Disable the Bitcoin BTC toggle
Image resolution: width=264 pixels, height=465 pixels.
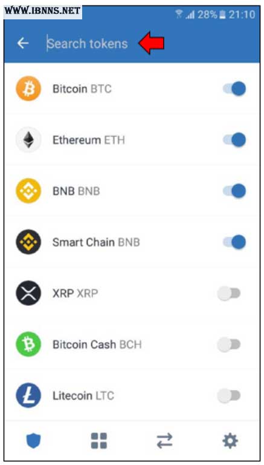point(234,88)
